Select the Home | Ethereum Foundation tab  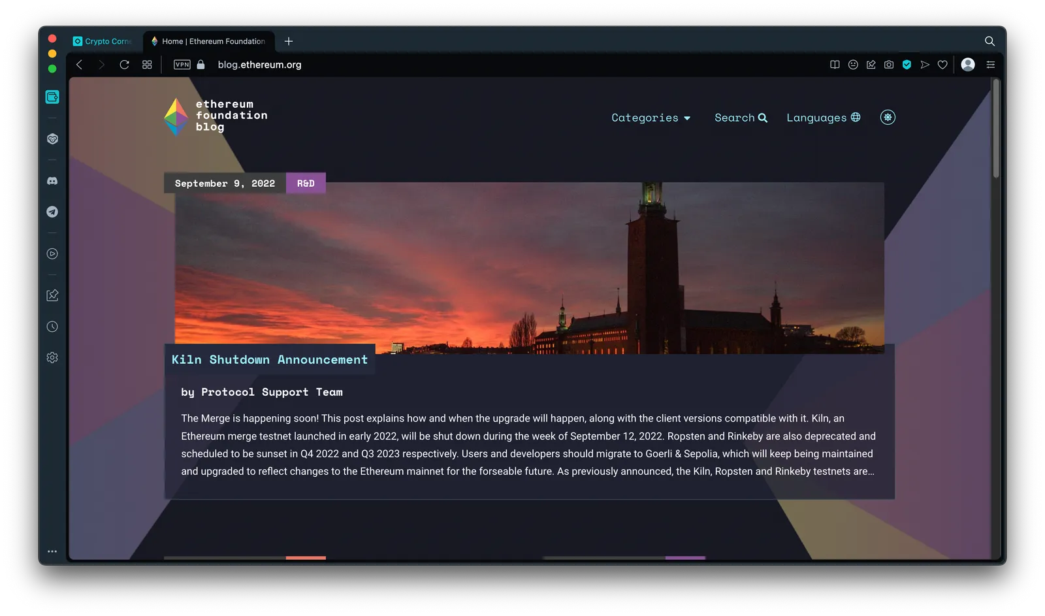(x=208, y=41)
